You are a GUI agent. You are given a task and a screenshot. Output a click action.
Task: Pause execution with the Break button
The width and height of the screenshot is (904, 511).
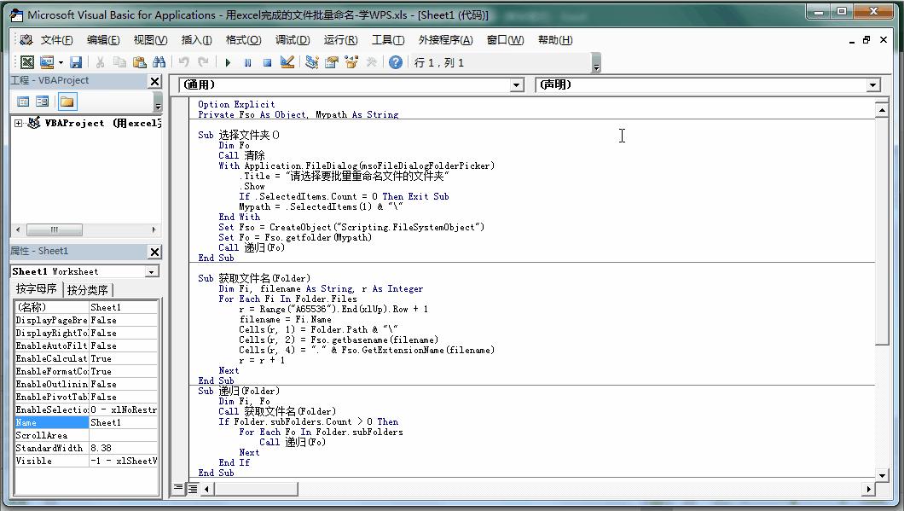tap(247, 62)
